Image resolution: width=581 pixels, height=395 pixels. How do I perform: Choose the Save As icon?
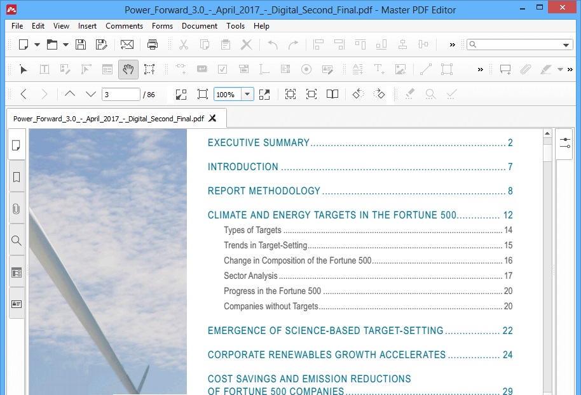101,45
